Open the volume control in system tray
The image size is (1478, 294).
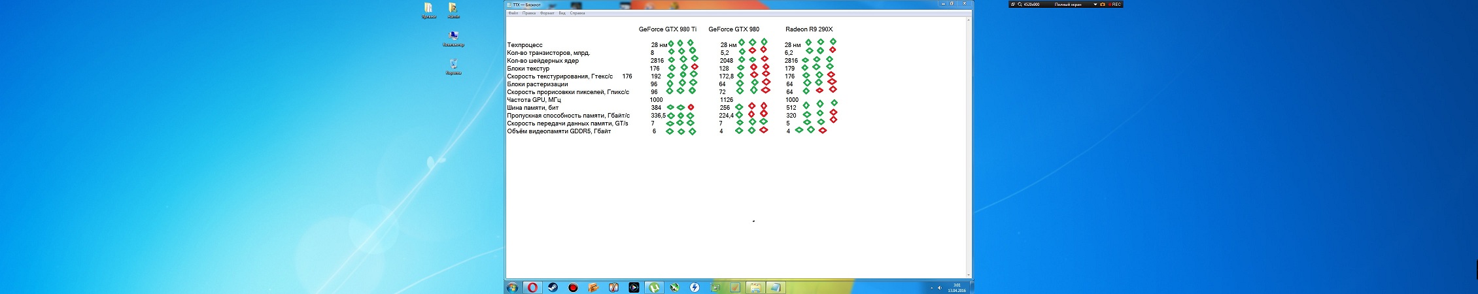pyautogui.click(x=940, y=288)
